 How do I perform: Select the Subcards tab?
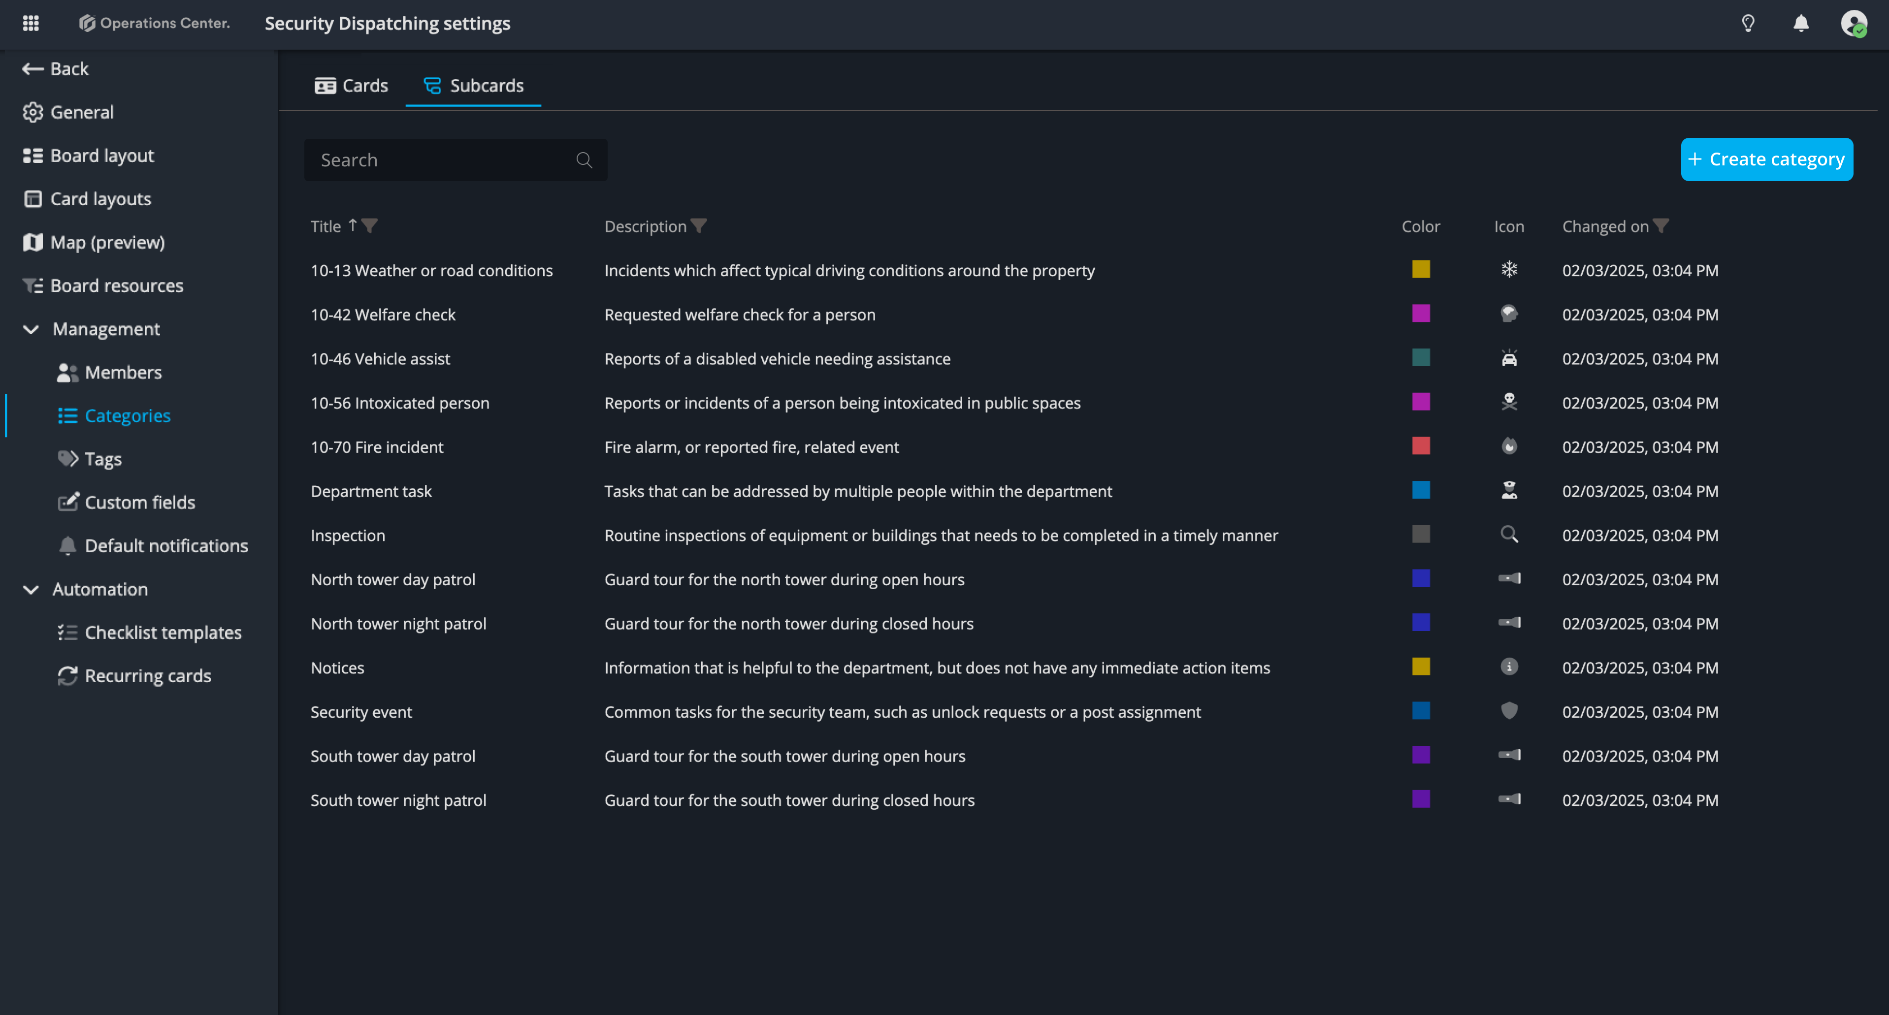pyautogui.click(x=474, y=86)
